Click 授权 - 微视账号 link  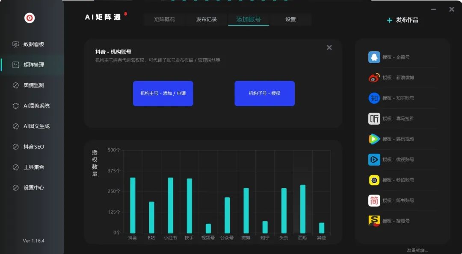click(398, 160)
